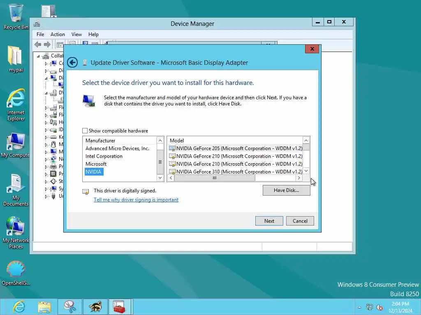Click Manufacturer list scroll-up arrow
The width and height of the screenshot is (421, 315).
[160, 140]
